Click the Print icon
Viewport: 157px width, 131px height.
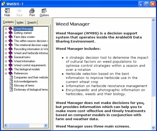pos(32,11)
